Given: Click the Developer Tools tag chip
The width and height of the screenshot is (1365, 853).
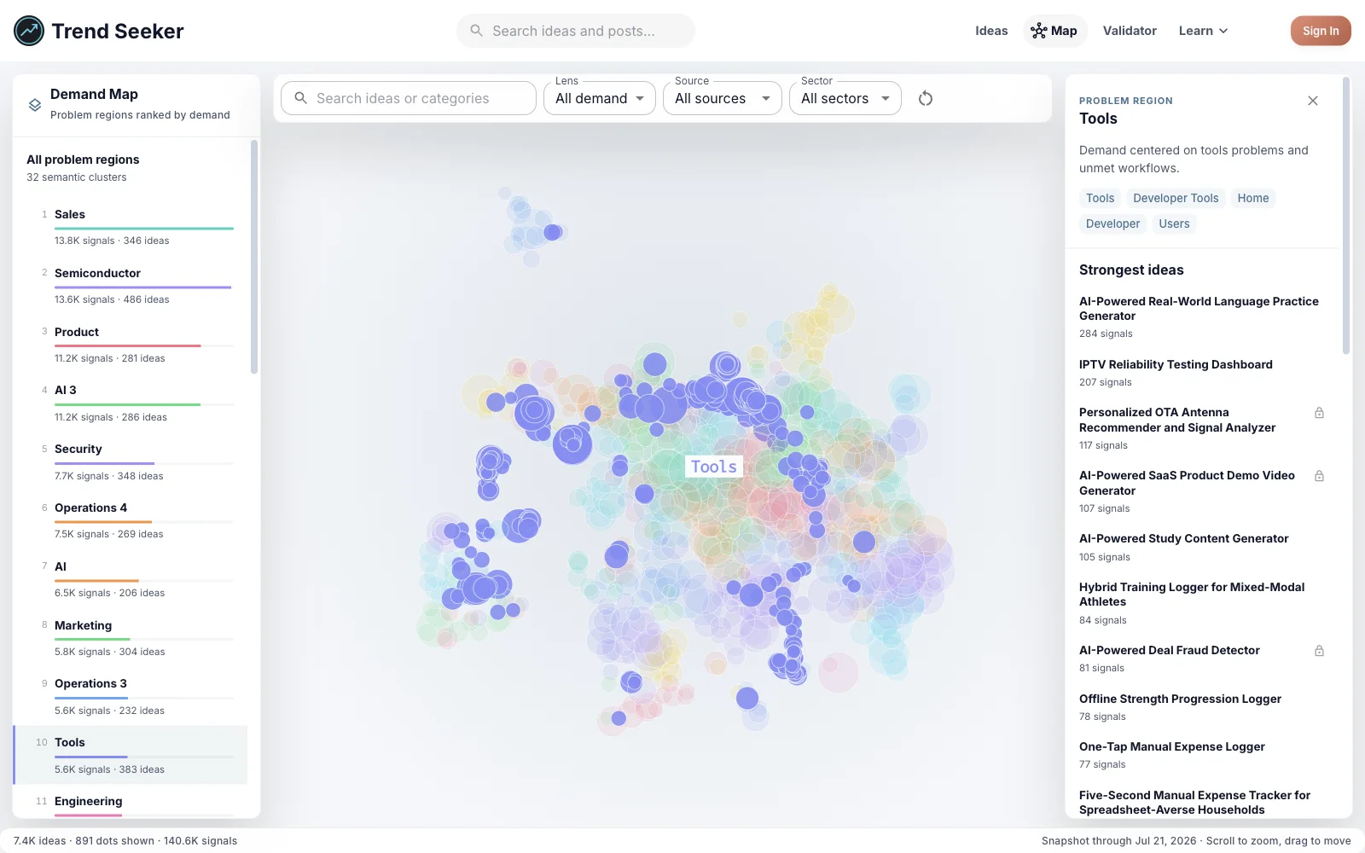Looking at the screenshot, I should click(1176, 198).
